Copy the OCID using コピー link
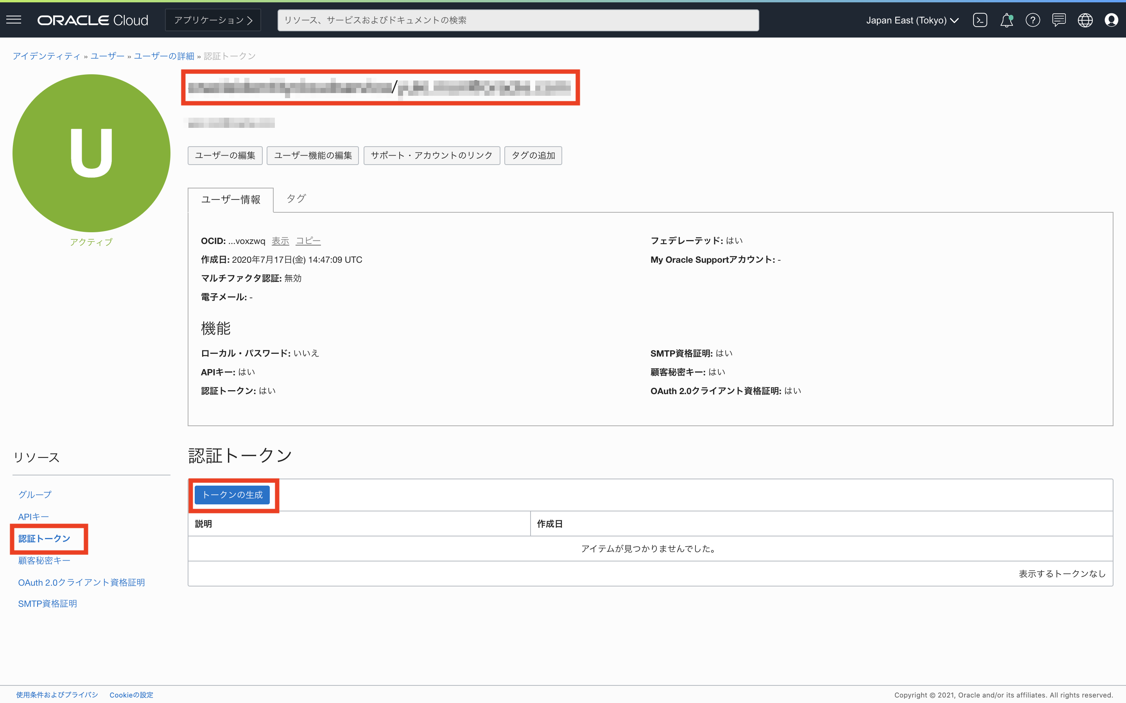The image size is (1126, 703). (x=308, y=241)
